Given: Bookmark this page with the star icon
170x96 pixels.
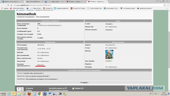Looking at the screenshot, I should (x=164, y=5).
